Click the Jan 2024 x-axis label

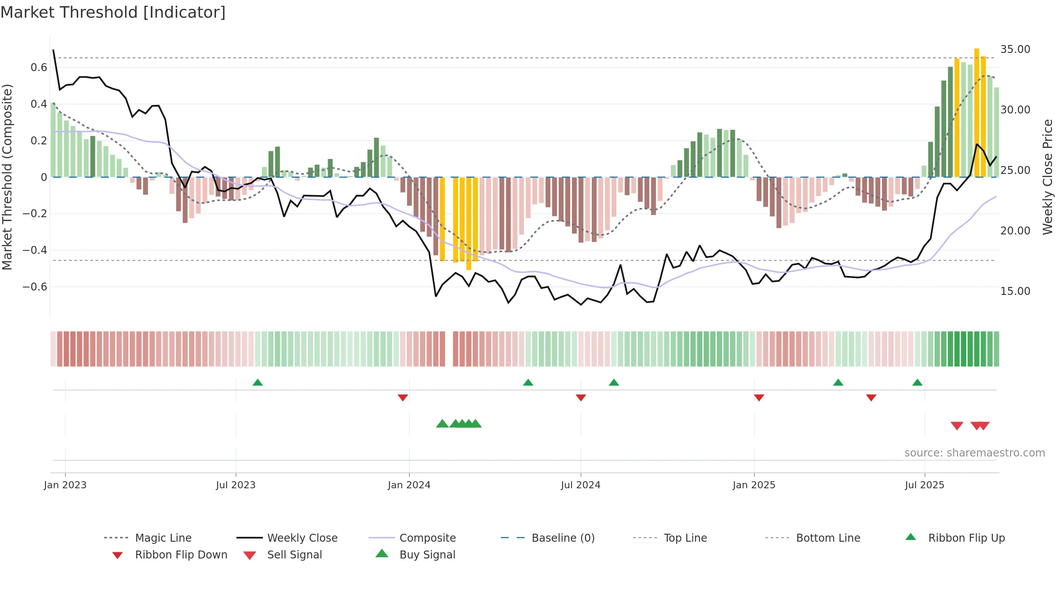click(x=409, y=485)
